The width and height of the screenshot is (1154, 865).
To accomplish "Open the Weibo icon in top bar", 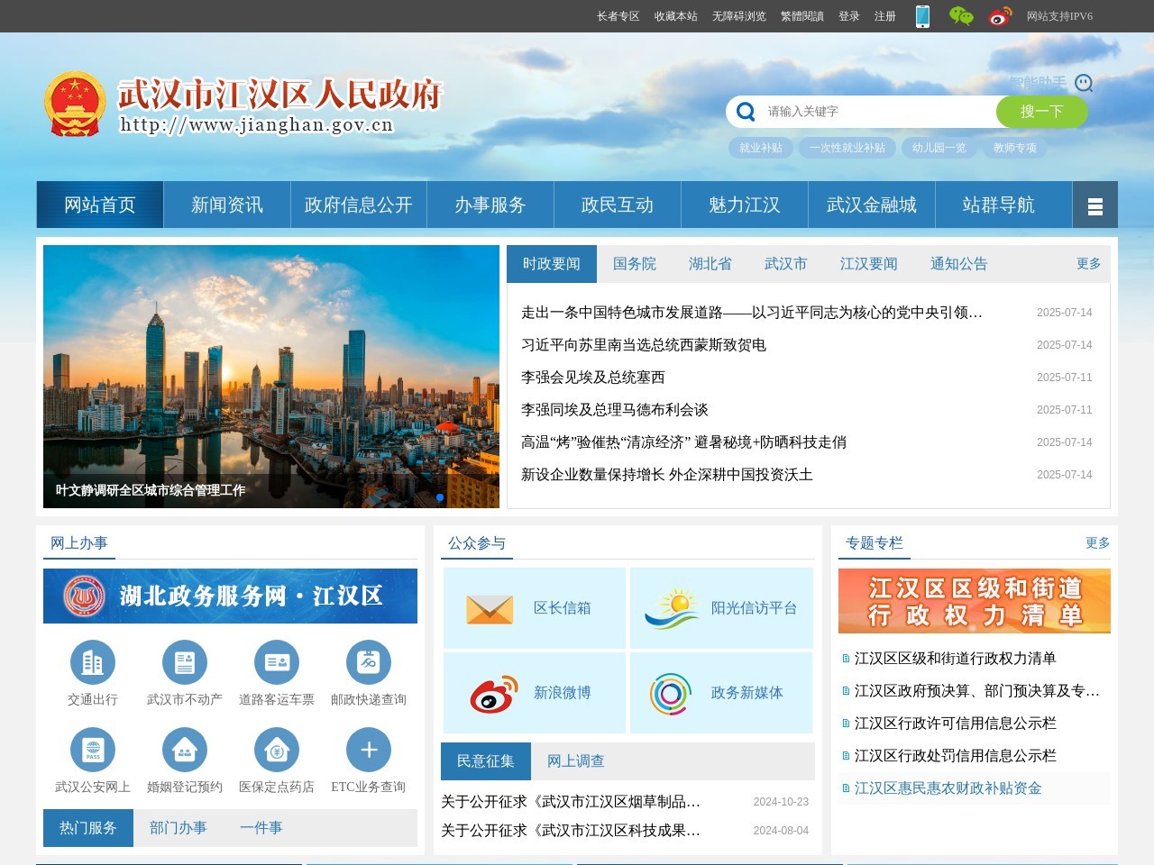I will click(1001, 16).
